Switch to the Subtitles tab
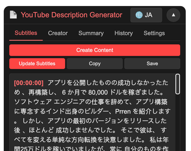This screenshot has height=151, width=191. 26,33
